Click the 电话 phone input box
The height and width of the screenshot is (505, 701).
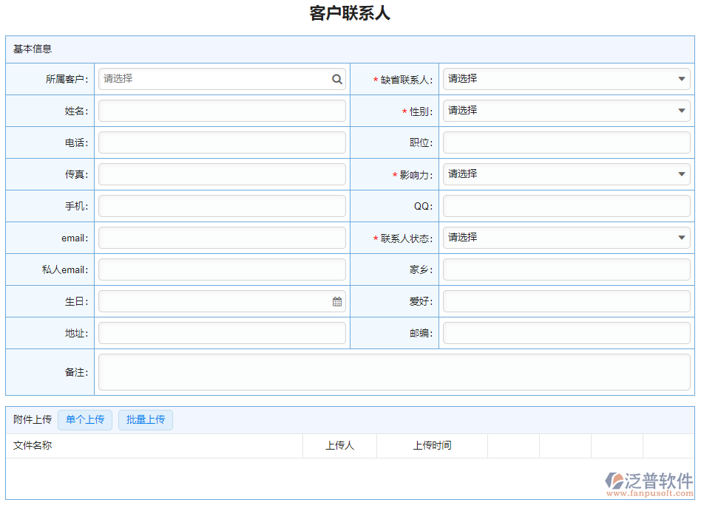pyautogui.click(x=222, y=142)
